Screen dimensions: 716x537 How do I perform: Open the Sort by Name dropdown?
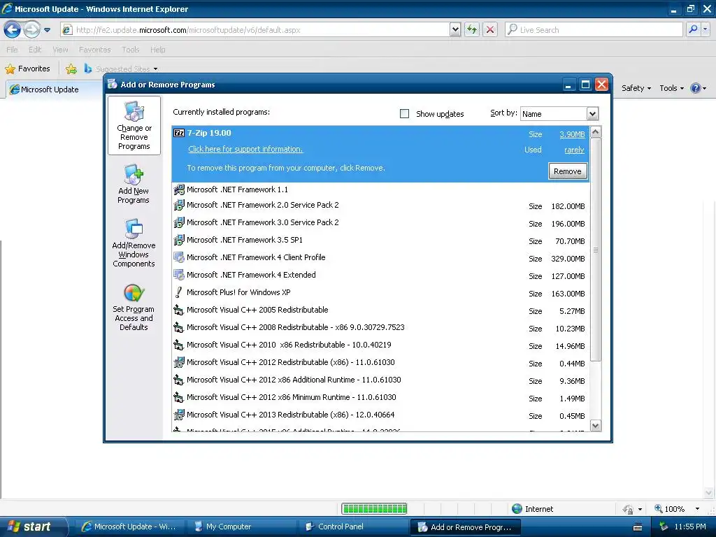coord(592,114)
